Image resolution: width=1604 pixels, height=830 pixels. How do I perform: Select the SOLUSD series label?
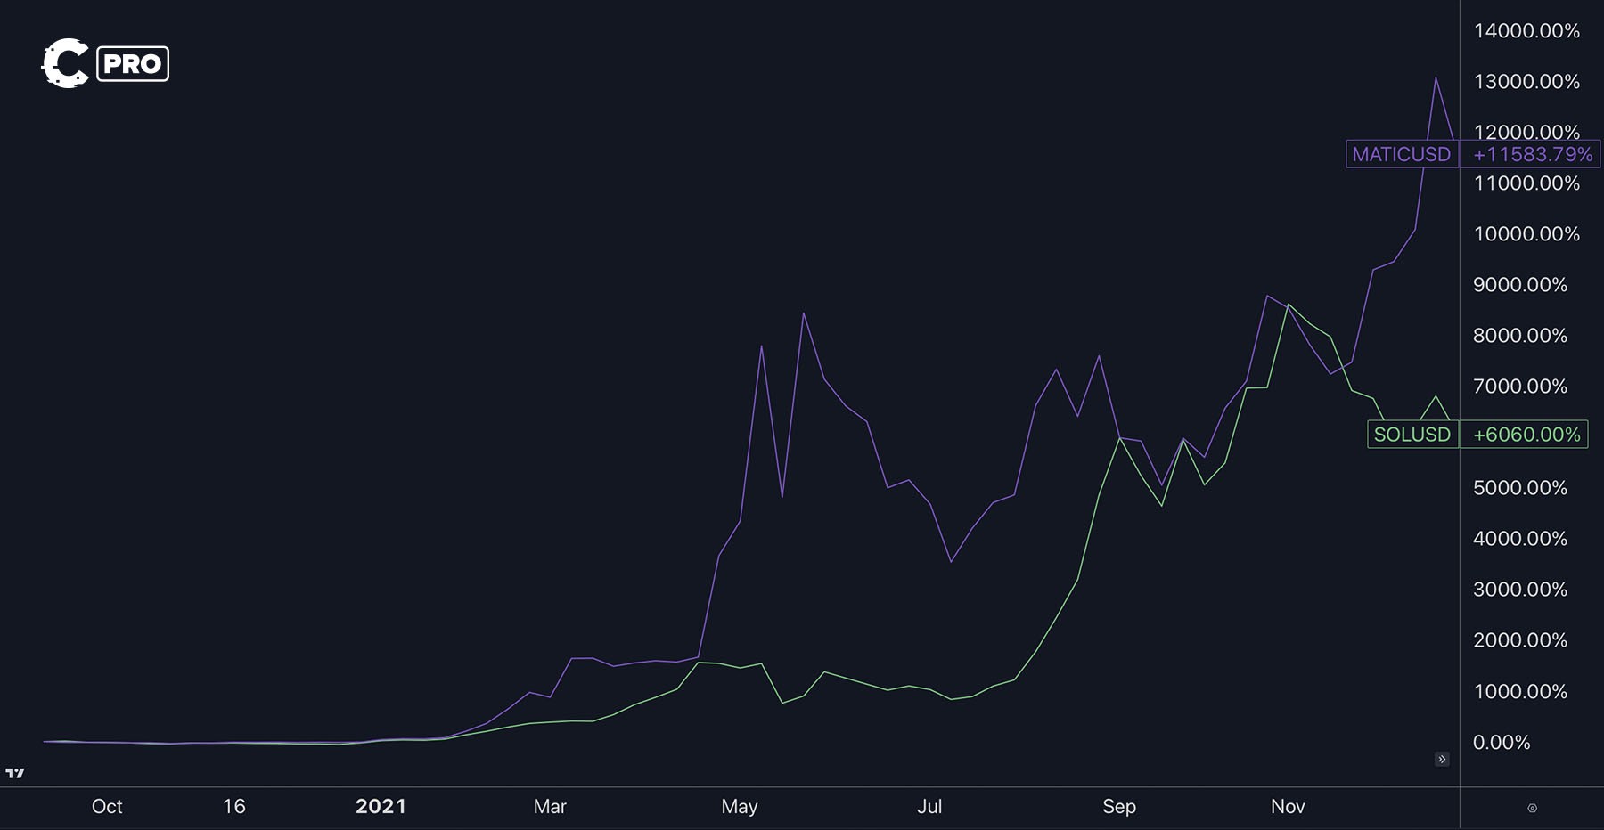1412,435
